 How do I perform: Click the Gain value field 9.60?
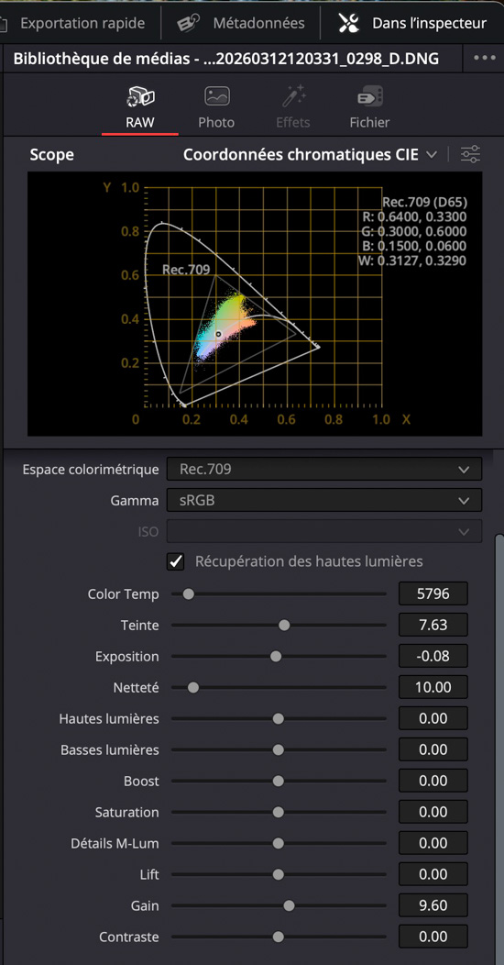(433, 906)
